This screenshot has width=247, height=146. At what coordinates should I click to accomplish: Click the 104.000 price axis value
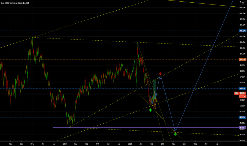pyautogui.click(x=242, y=36)
